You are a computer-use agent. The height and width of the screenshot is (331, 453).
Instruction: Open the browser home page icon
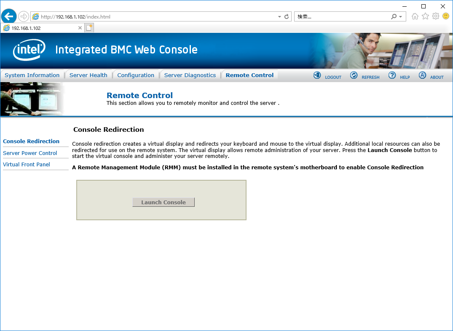coord(415,16)
